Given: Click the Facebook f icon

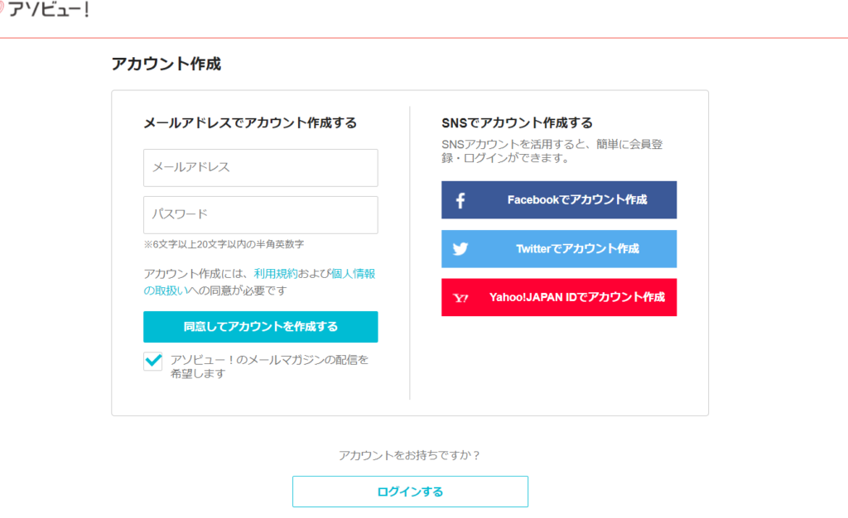Looking at the screenshot, I should (460, 200).
